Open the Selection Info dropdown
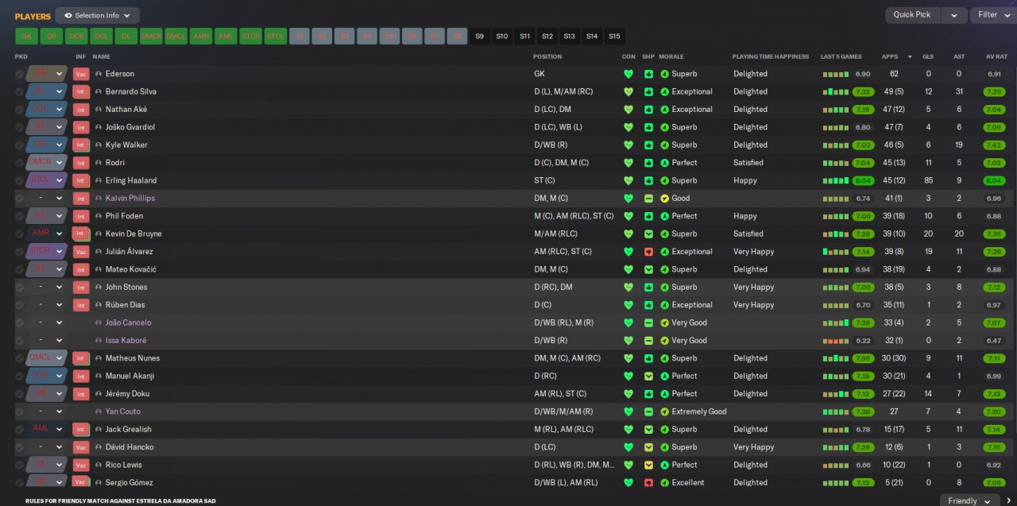The height and width of the screenshot is (506, 1017). pyautogui.click(x=98, y=15)
